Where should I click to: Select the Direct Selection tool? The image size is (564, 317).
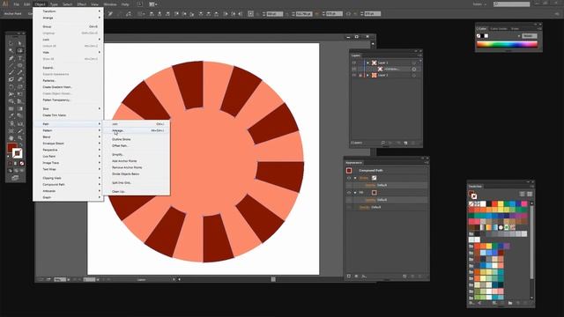pos(20,43)
